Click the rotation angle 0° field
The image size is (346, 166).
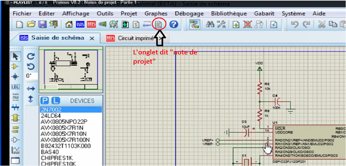(32, 76)
